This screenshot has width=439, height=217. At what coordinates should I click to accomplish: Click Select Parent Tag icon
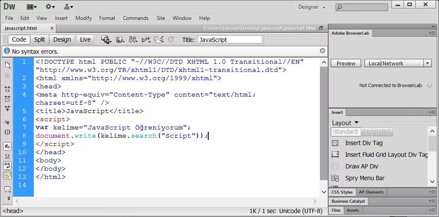[x=7, y=122]
